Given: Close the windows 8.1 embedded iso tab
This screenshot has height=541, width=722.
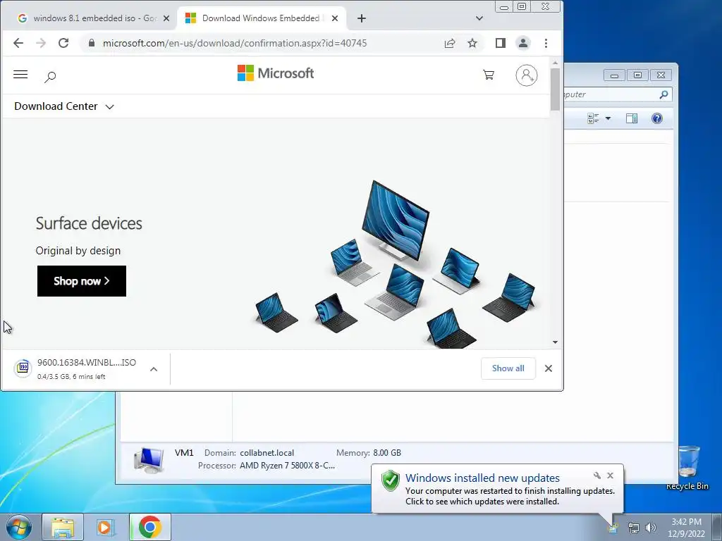Looking at the screenshot, I should tap(166, 18).
